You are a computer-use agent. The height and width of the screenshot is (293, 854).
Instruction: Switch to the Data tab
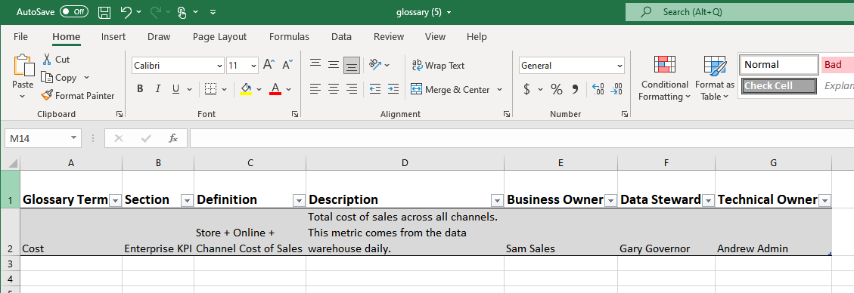341,37
